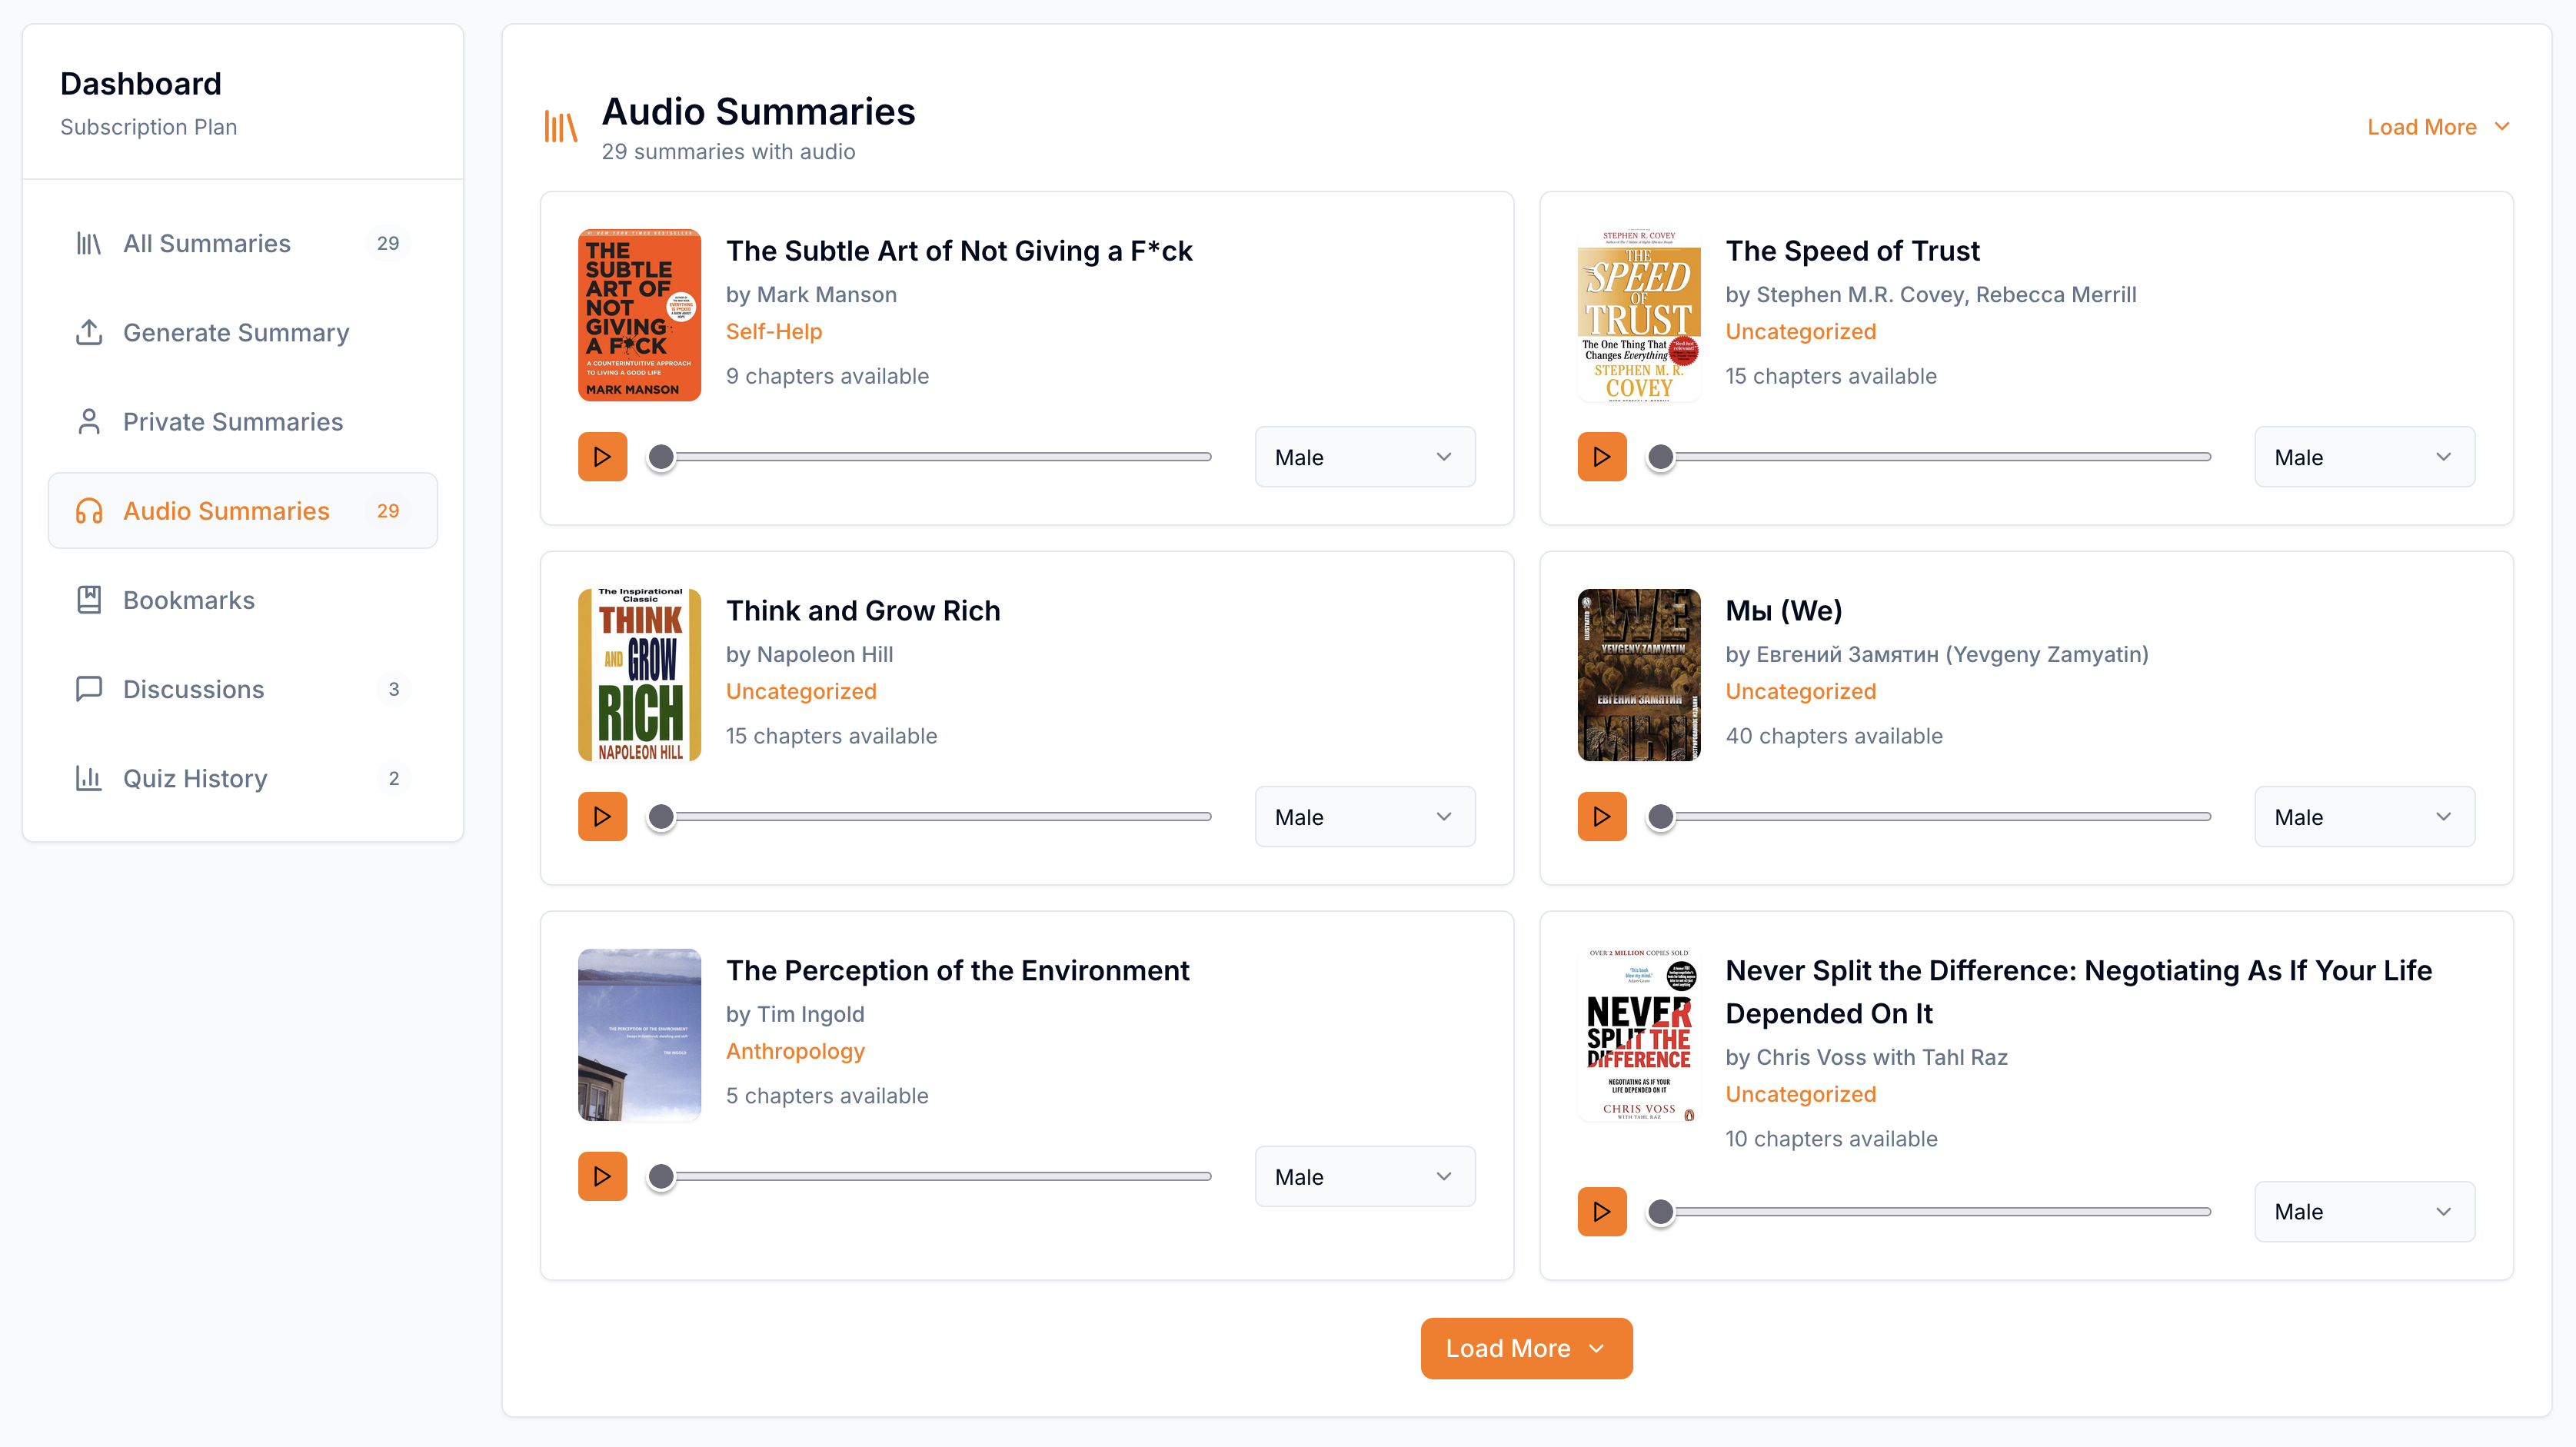Click the upload icon beside Generate Summary

[x=89, y=333]
